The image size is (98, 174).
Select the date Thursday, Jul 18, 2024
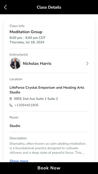tap(27, 42)
